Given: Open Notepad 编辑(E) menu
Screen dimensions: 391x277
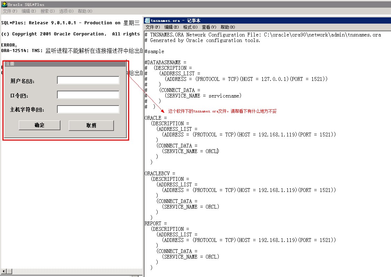Looking at the screenshot, I should (x=171, y=27).
